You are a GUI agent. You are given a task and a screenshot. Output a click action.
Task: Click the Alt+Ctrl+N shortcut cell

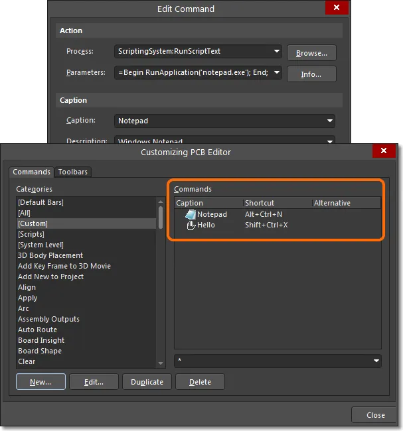click(x=264, y=214)
